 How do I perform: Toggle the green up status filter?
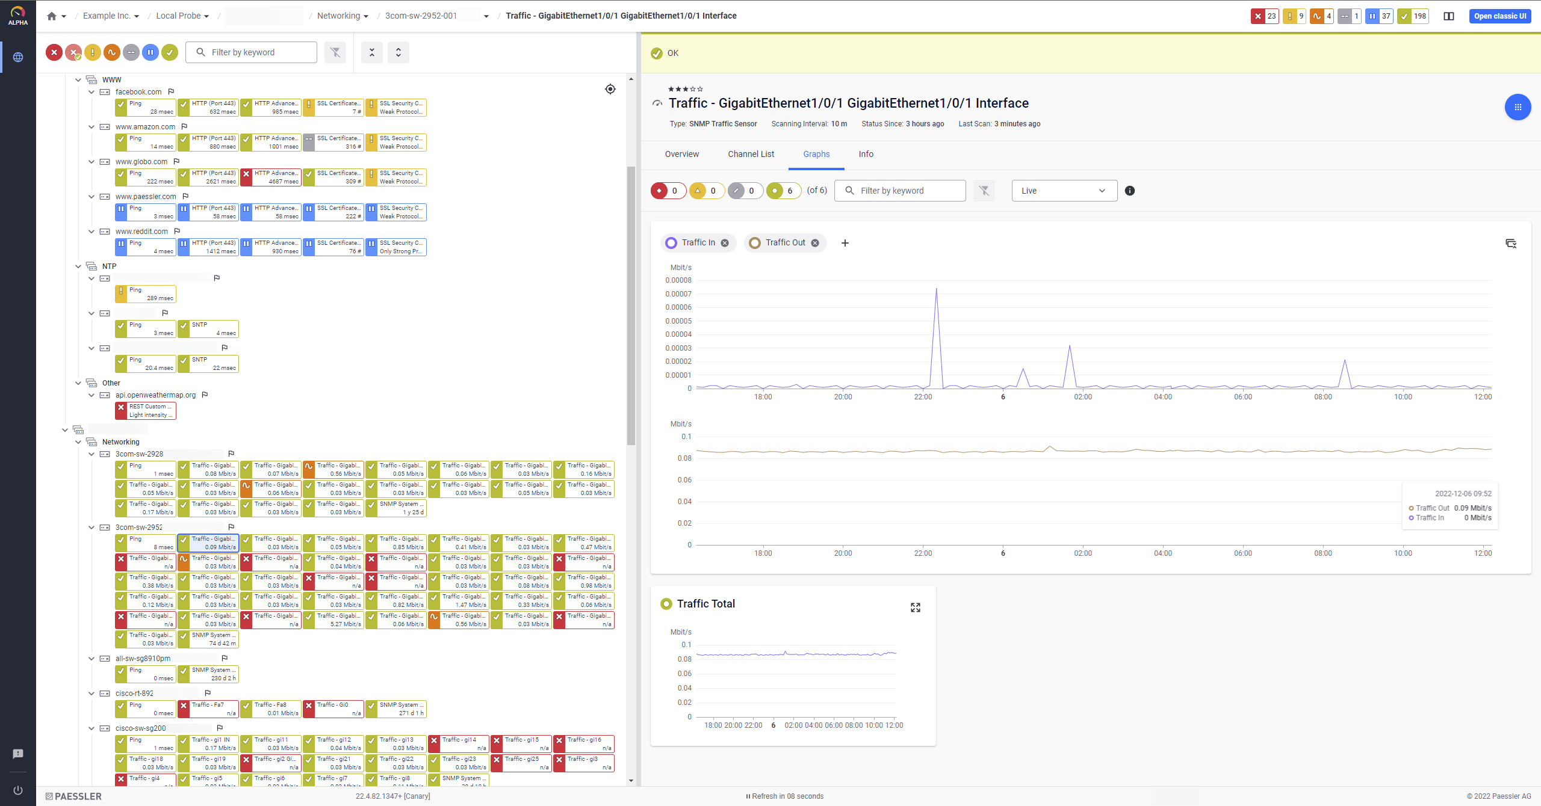170,52
